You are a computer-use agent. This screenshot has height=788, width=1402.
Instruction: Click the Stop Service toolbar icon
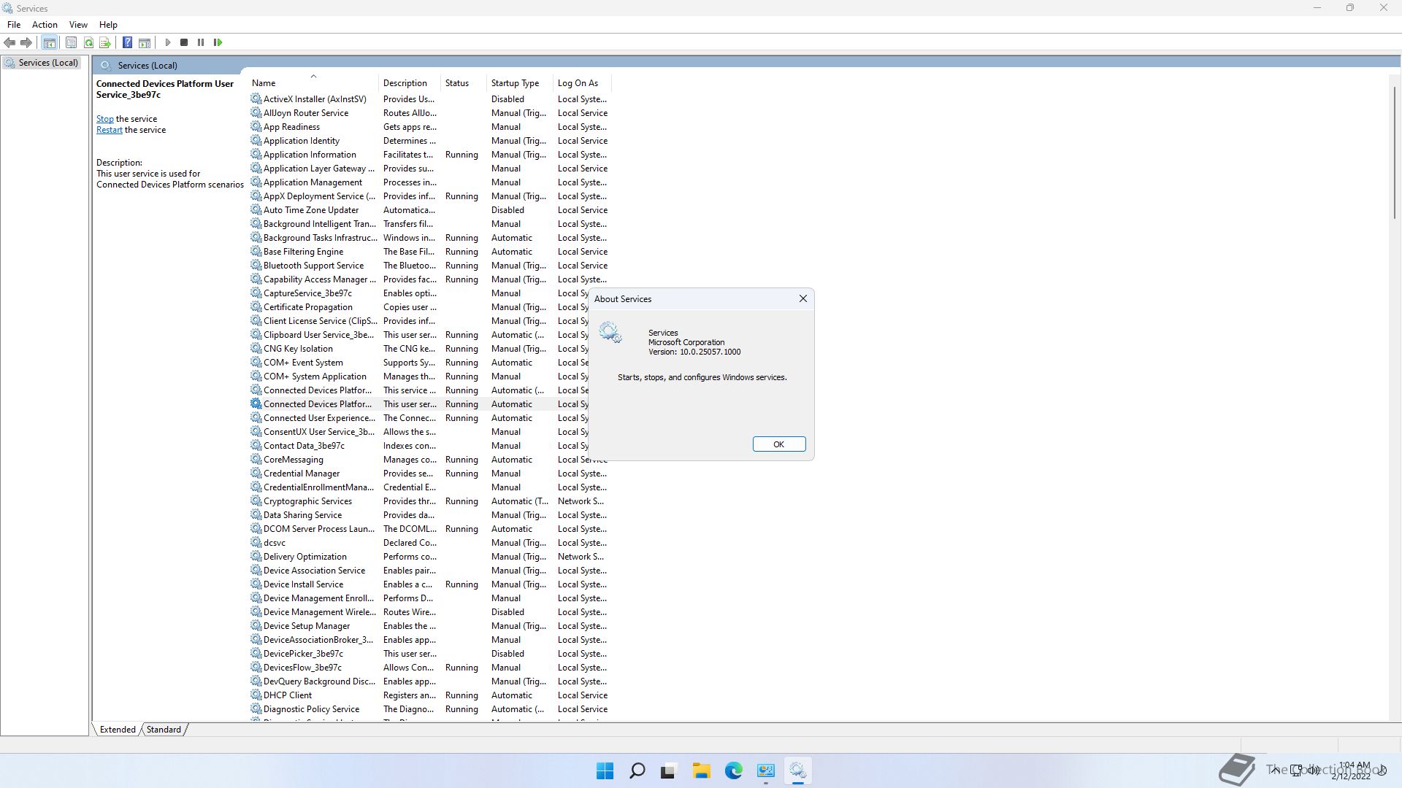[184, 42]
